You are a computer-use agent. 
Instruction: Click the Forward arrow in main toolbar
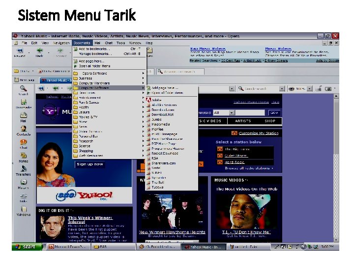point(60,50)
